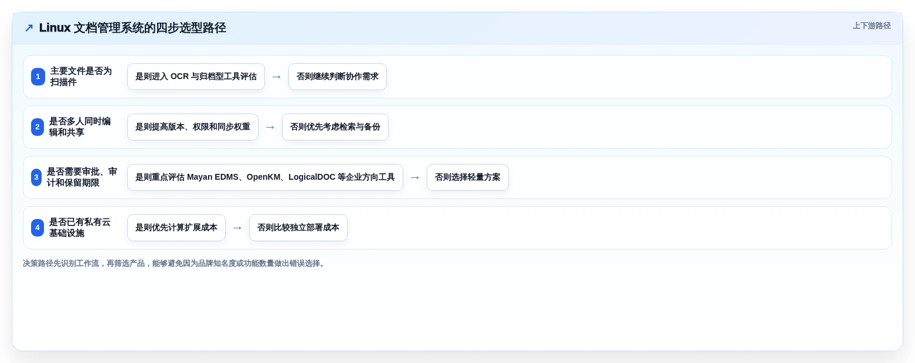
Task: Click the question 是否多人同时编辑和共享
Action: pos(80,127)
